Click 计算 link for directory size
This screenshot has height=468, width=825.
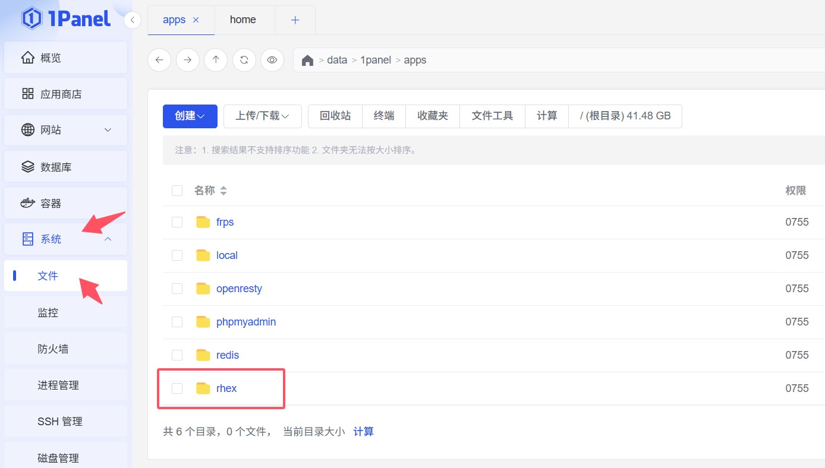[x=364, y=432]
